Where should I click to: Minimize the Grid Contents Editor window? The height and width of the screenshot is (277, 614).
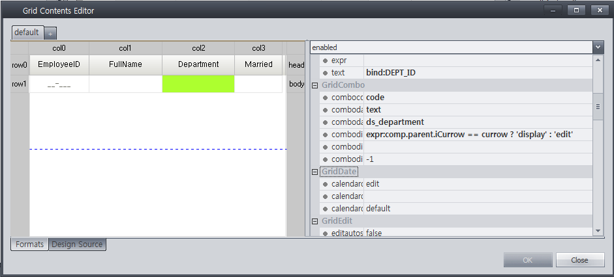553,10
